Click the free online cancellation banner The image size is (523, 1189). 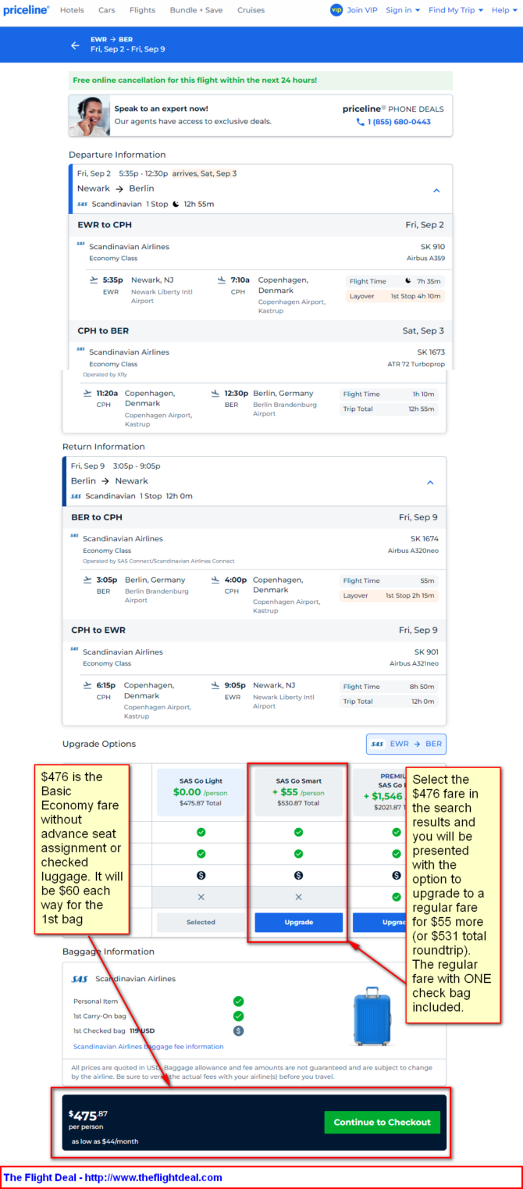tap(260, 80)
